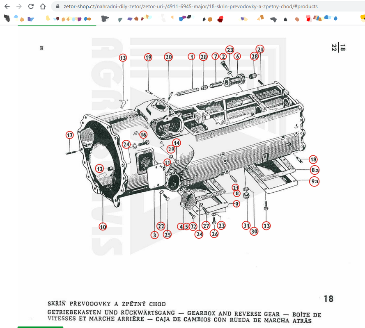Select part callout 12 inside bell housing

click(100, 169)
